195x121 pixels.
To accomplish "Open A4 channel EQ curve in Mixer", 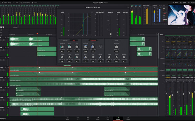I will coord(185,50).
